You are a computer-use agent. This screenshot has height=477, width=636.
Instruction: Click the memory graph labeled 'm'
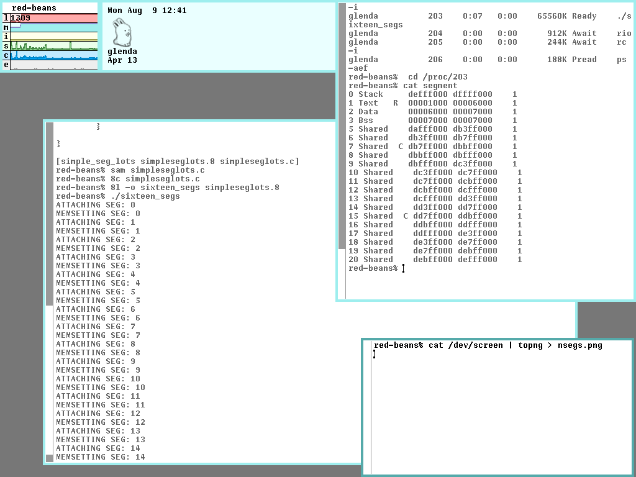[x=53, y=27]
